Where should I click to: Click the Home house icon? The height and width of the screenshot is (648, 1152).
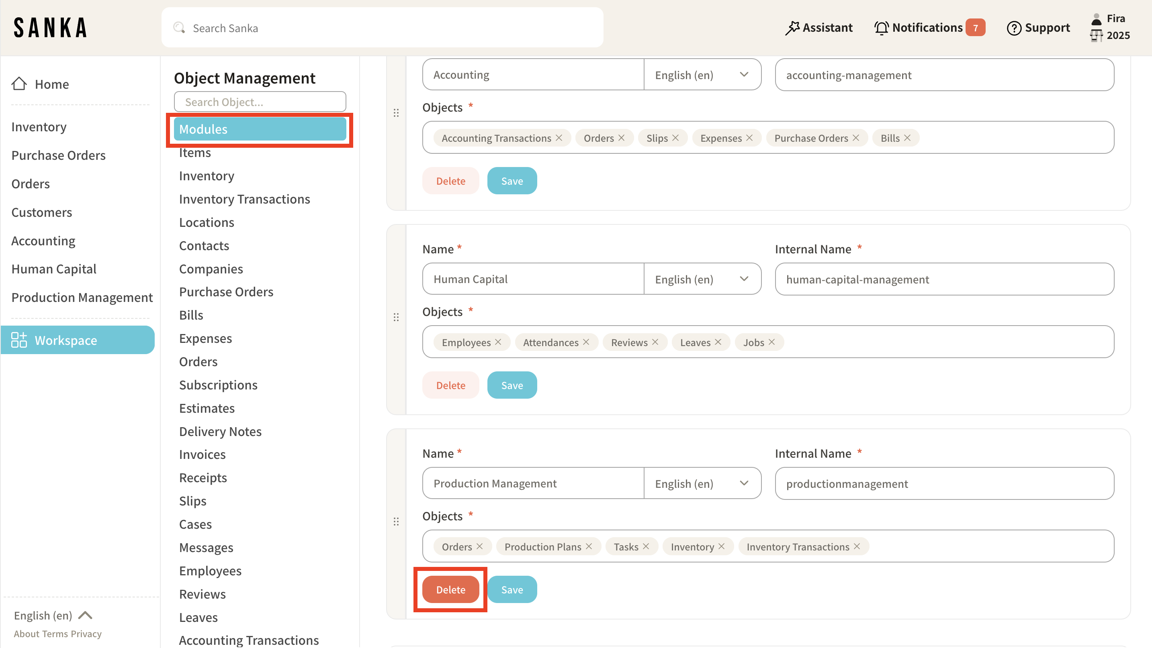click(19, 84)
